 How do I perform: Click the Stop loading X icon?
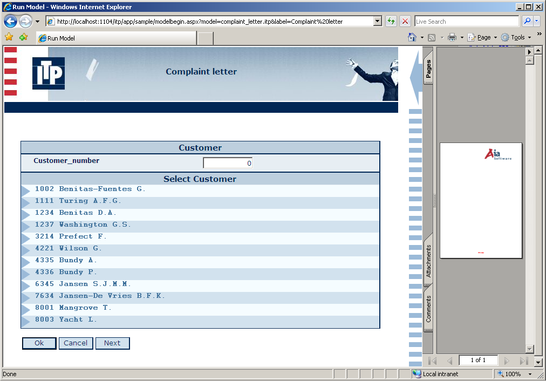coord(405,22)
